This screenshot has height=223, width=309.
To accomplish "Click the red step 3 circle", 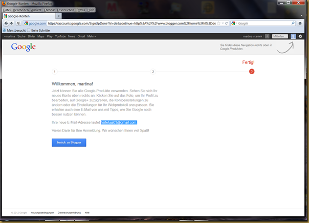I will coord(252,71).
